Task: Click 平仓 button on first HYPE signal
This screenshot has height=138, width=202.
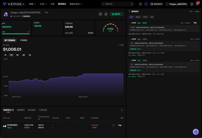Action: click(x=195, y=23)
